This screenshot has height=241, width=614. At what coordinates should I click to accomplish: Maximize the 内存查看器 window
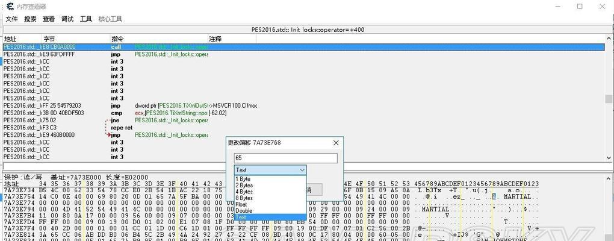coord(580,6)
